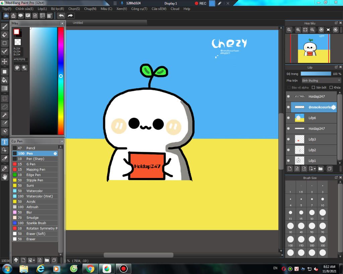
Task: Select the Watercolor (Wet) brush
Action: 35,196
